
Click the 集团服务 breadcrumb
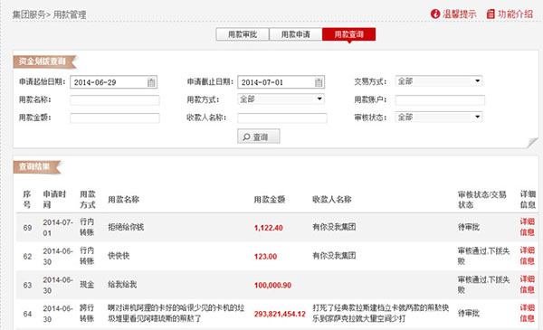click(x=29, y=14)
